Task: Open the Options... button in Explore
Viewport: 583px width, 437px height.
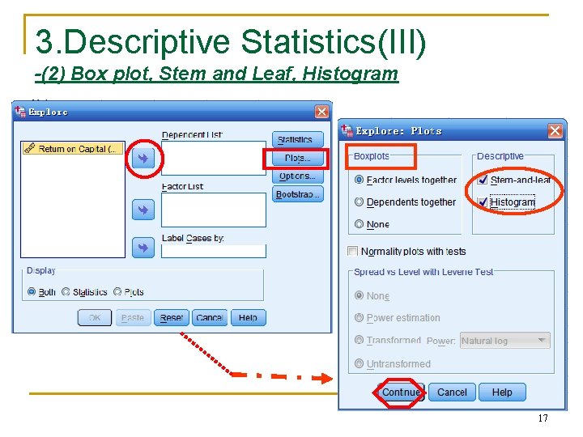Action: (297, 176)
